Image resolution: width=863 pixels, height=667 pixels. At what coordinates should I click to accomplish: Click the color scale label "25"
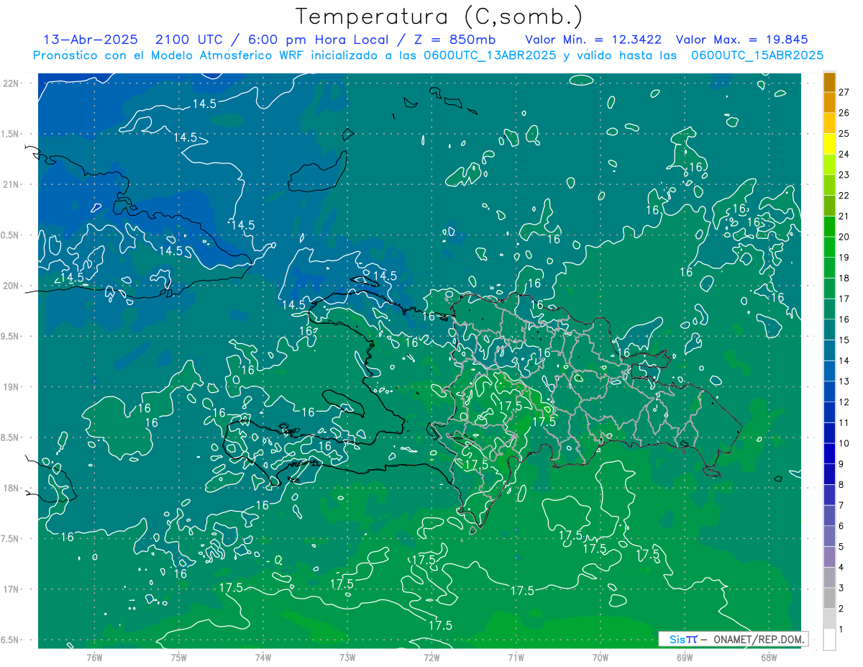(844, 133)
